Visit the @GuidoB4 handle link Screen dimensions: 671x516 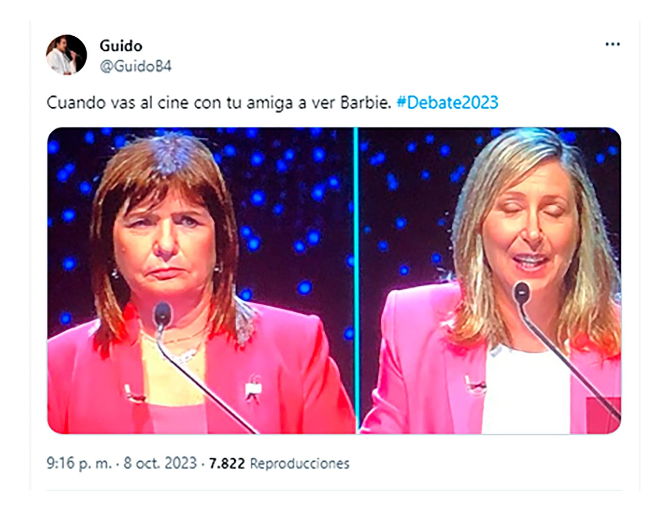coord(136,66)
